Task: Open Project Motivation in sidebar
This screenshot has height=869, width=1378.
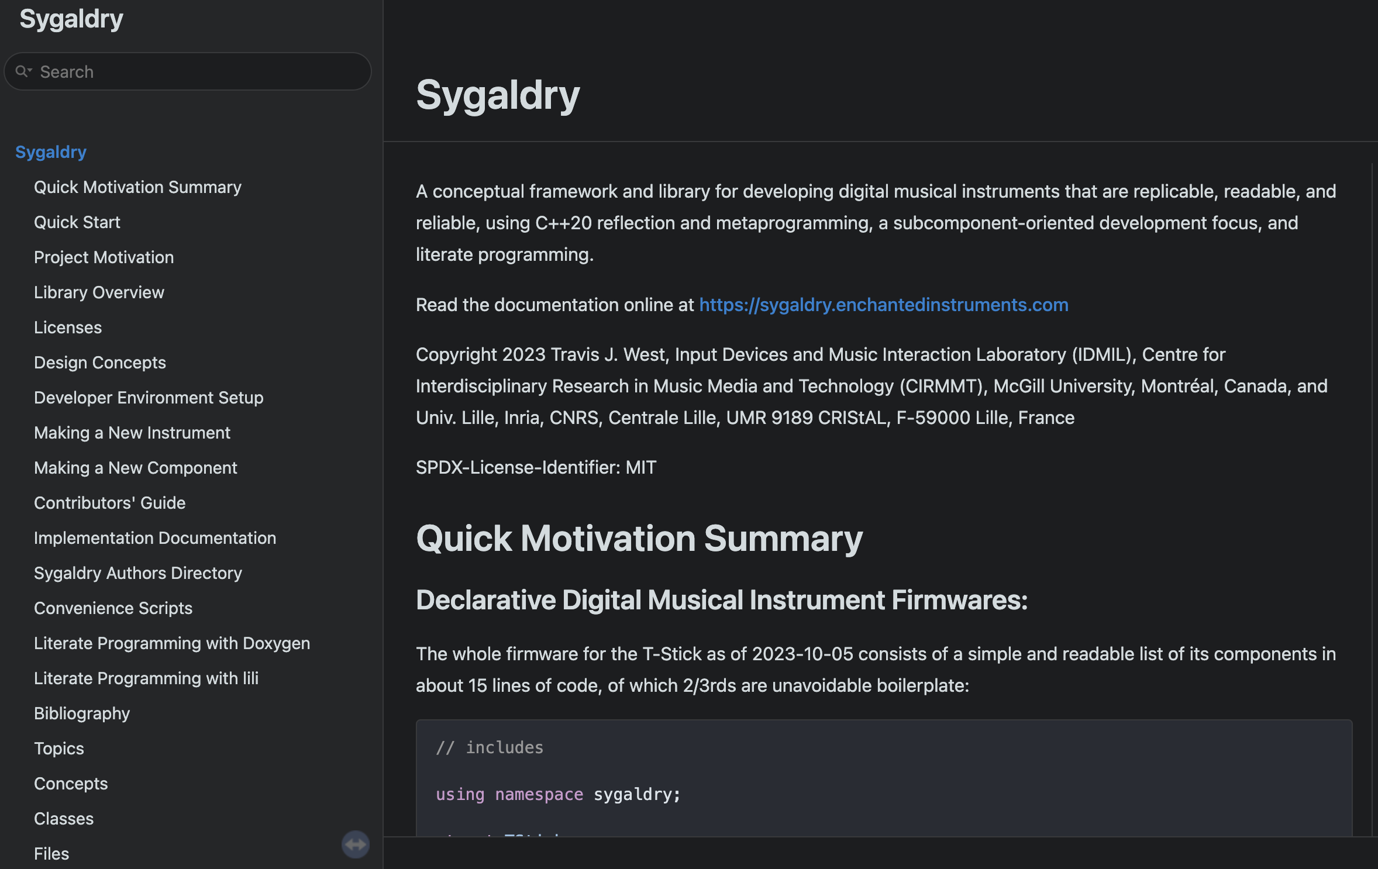Action: (x=104, y=257)
